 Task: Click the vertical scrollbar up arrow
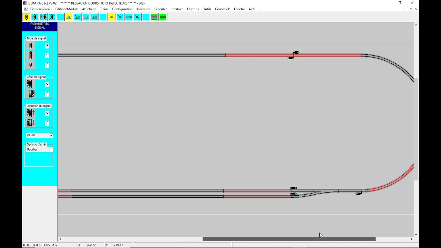point(416,25)
